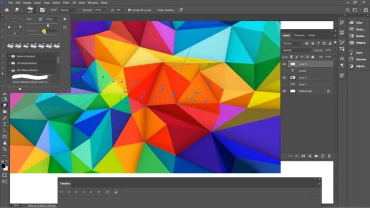370x208 pixels.
Task: Toggle Sample All Layers checkbox
Action: [129, 10]
